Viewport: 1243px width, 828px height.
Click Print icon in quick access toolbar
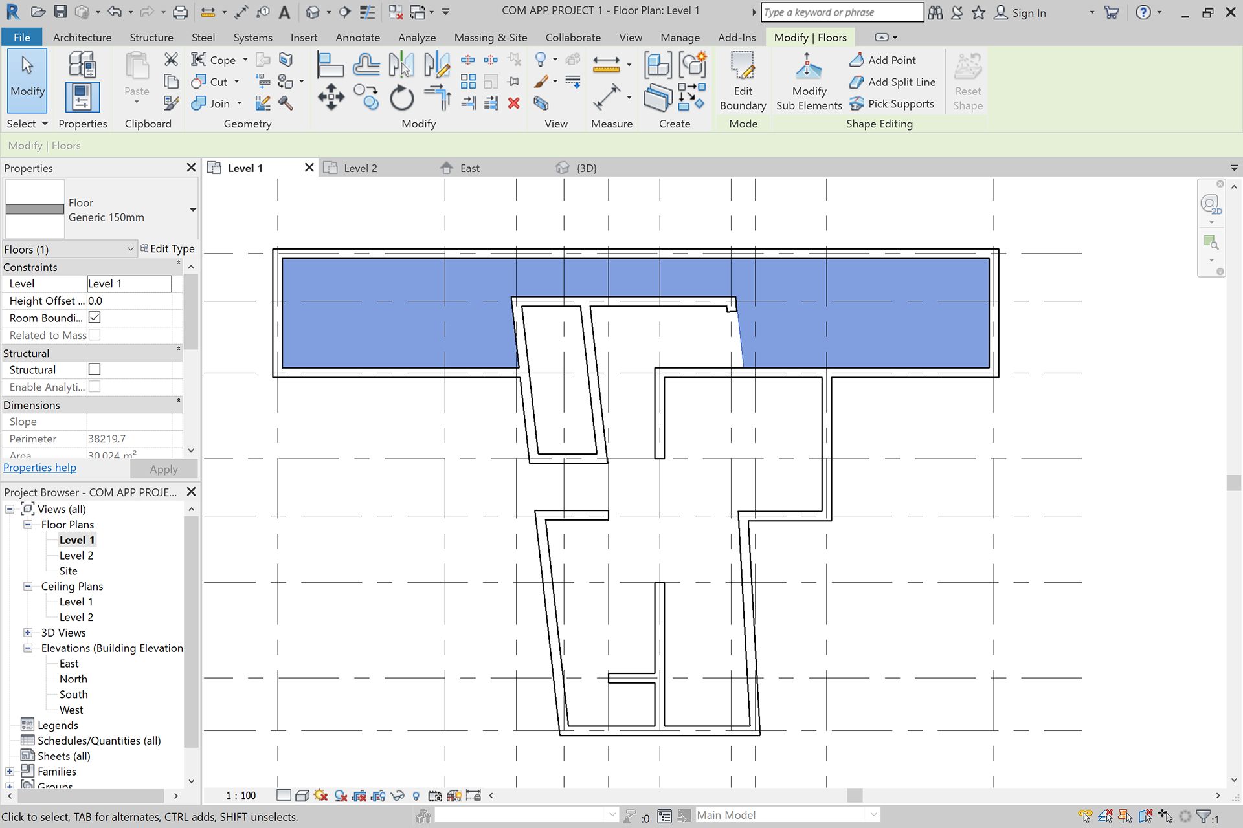click(x=181, y=12)
